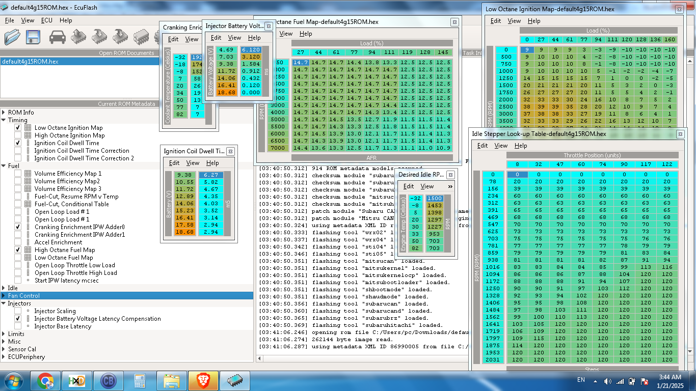Click the open ROM folder icon
This screenshot has width=696, height=391.
click(12, 37)
